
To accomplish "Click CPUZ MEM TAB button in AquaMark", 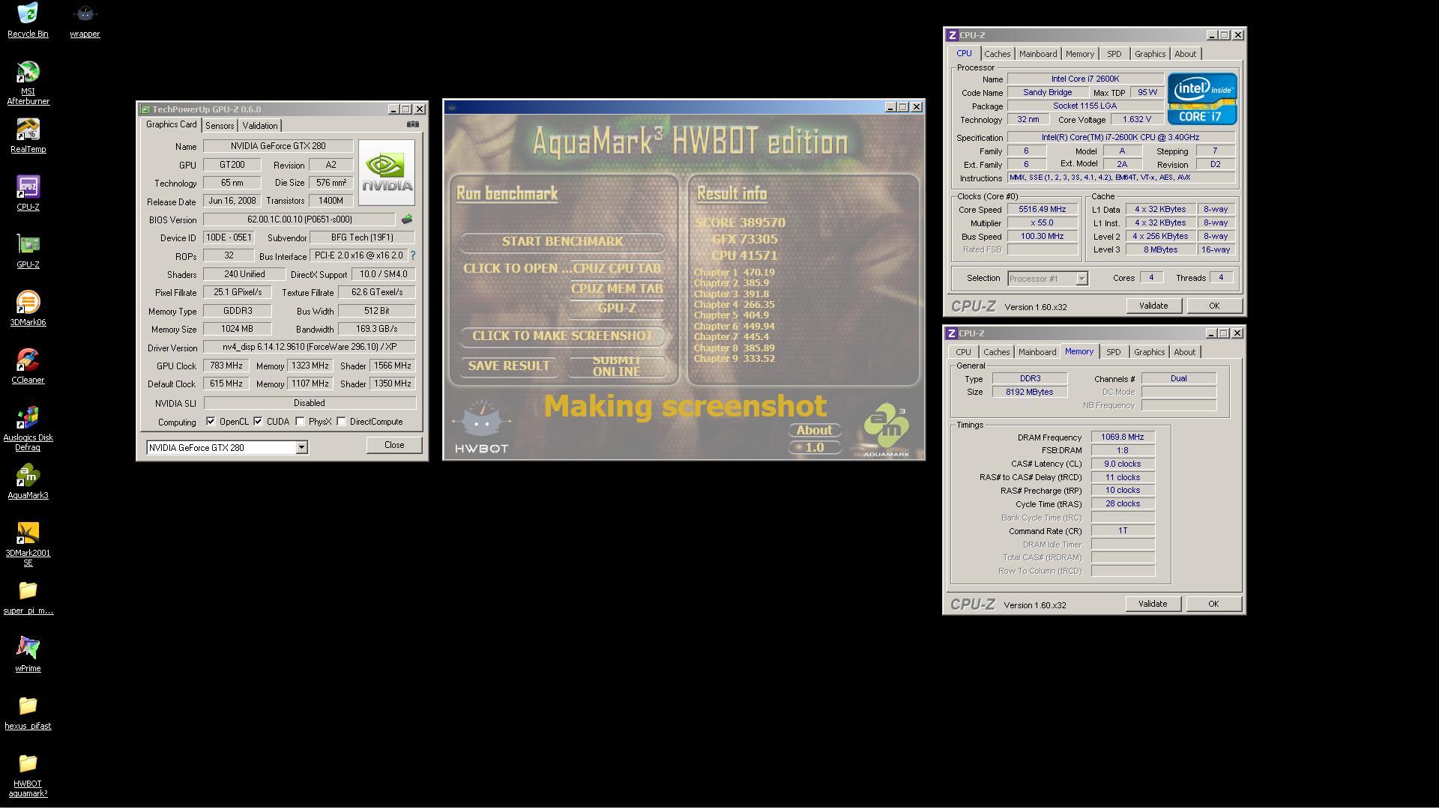I will [617, 288].
